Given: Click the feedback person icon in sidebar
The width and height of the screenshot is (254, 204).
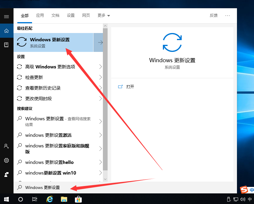Looking at the screenshot, I should tap(6, 175).
